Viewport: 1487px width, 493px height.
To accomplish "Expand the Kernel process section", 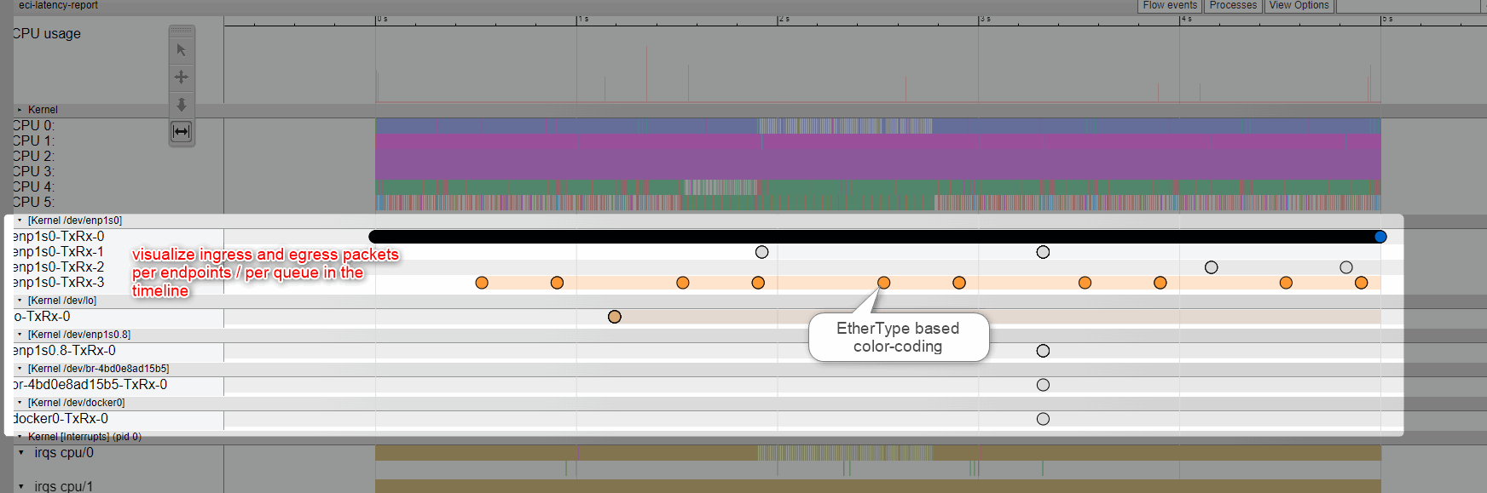I will click(x=20, y=110).
